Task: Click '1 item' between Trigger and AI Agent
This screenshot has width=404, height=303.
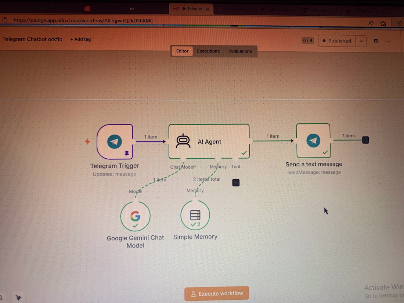Action: [x=151, y=137]
